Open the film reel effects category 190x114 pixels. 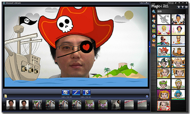pos(154,26)
